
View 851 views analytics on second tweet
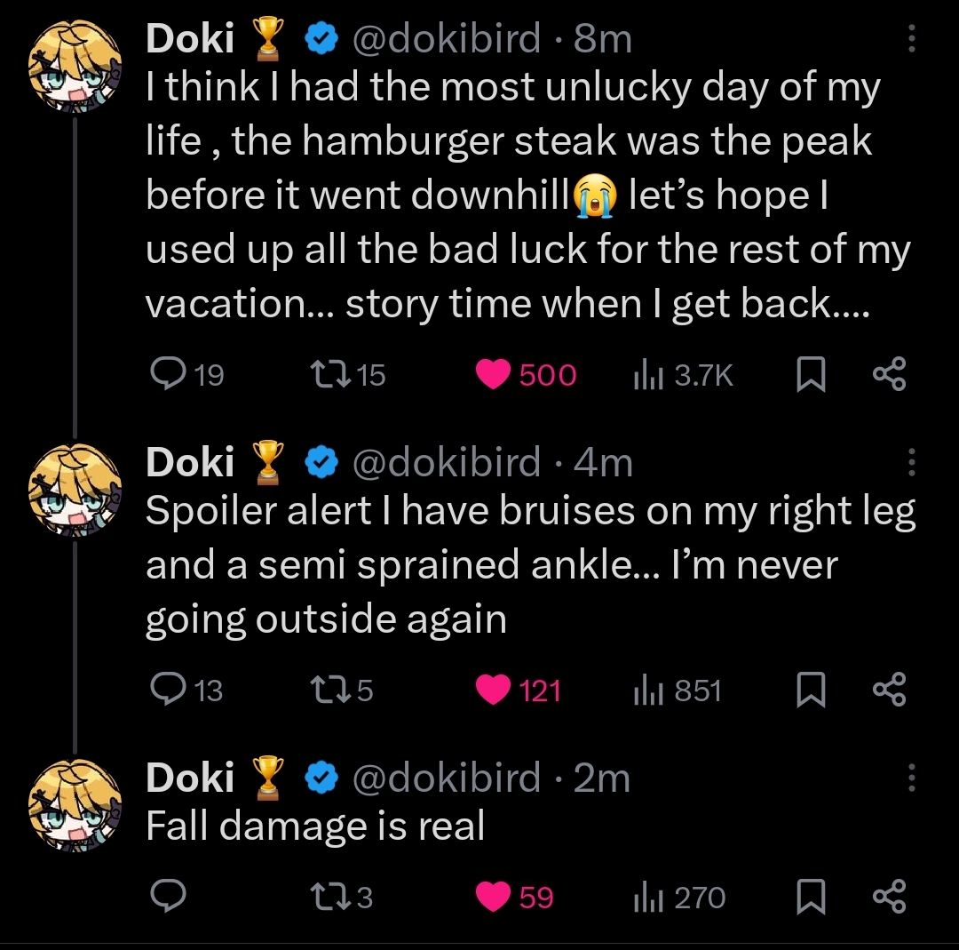pos(644,691)
